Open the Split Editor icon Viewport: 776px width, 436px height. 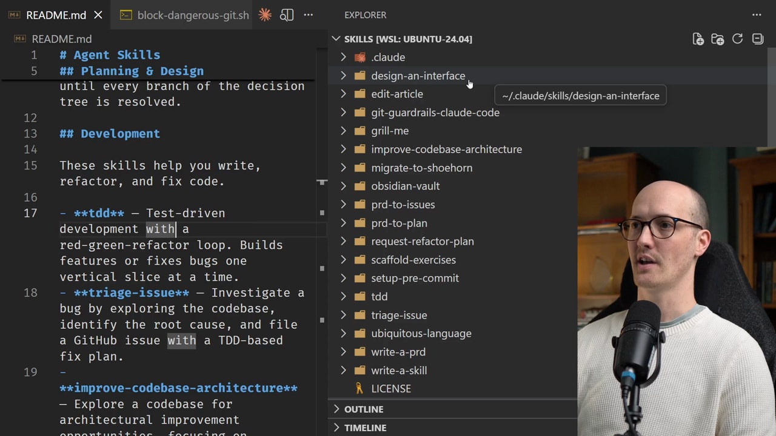(287, 15)
